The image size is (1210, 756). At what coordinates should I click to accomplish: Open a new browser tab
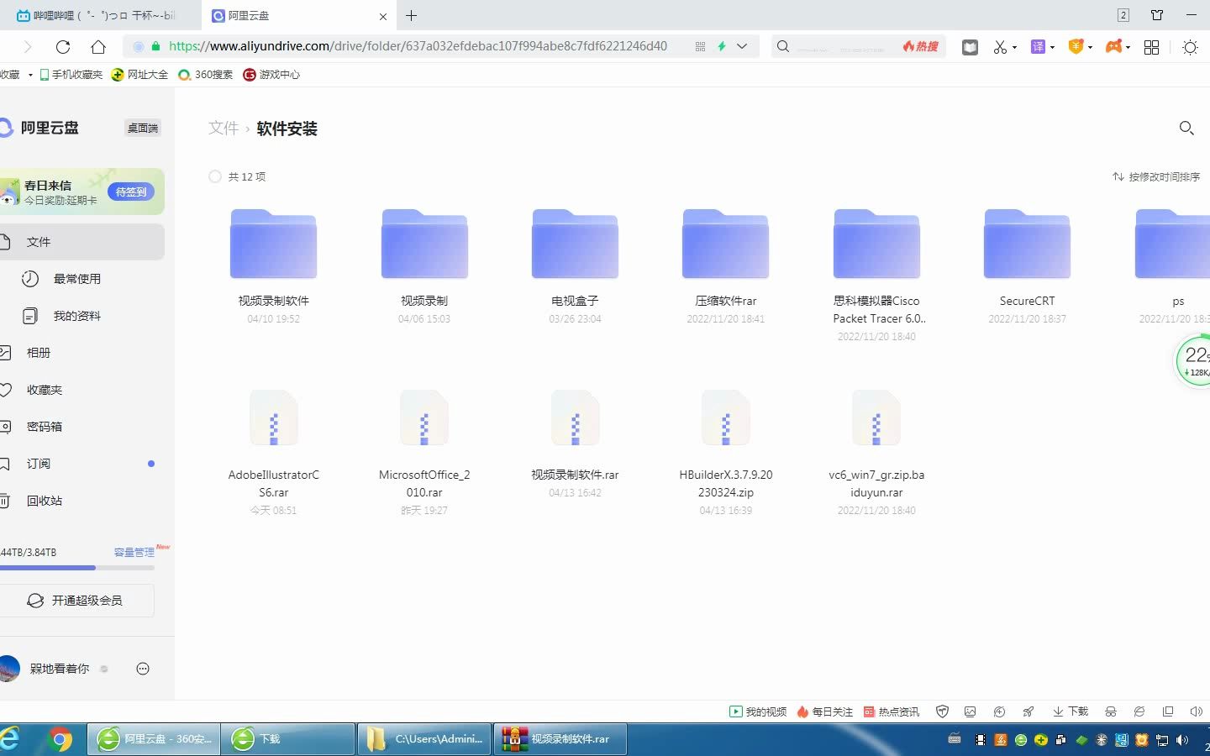click(411, 15)
